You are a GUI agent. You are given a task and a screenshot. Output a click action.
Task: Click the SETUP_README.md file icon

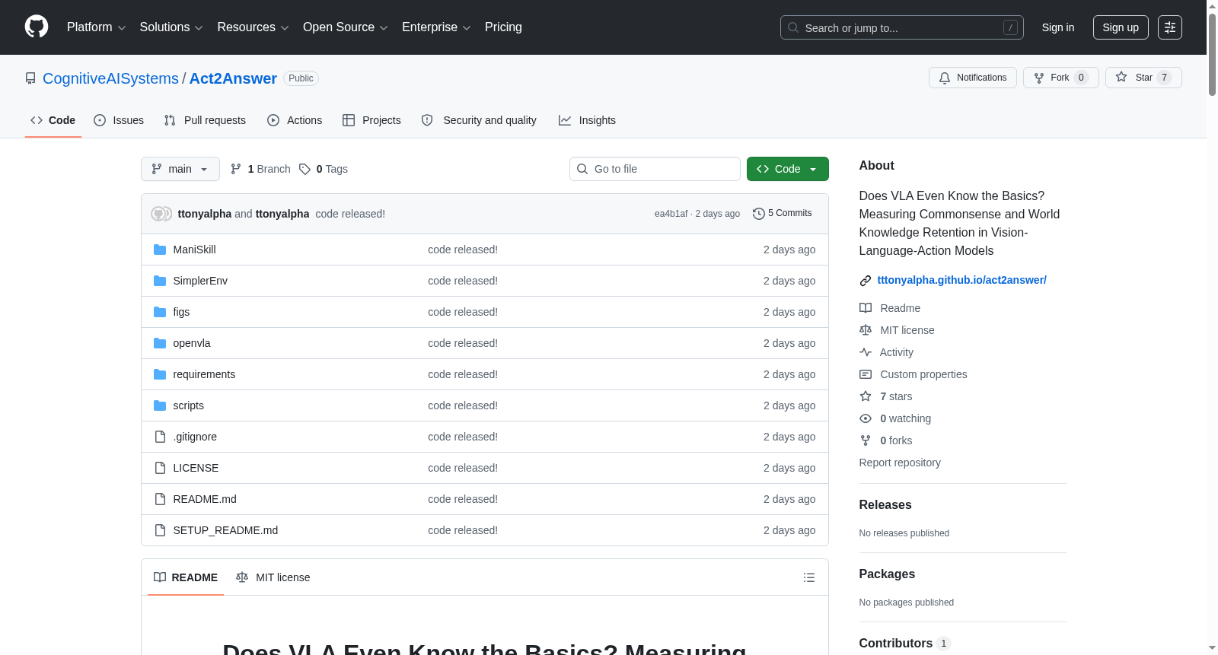coord(160,530)
